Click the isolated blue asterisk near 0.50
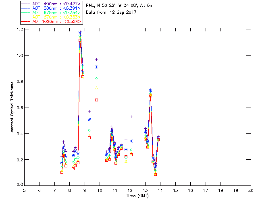The width and height of the screenshot is (258, 206). tap(89, 120)
